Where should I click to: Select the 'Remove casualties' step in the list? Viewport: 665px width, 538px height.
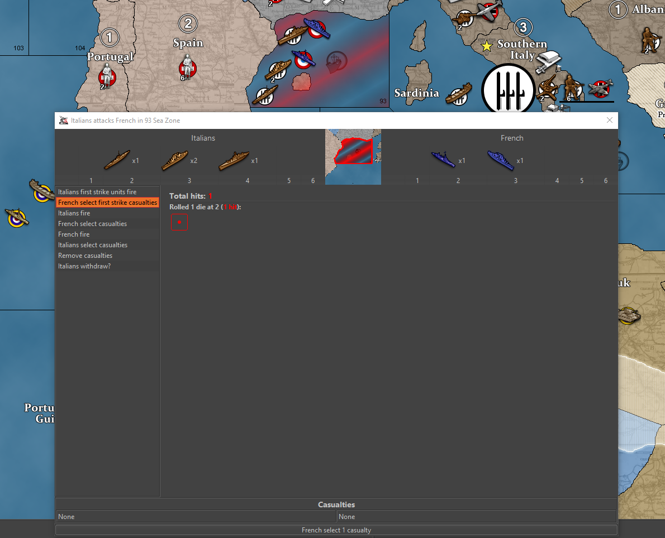(x=85, y=256)
